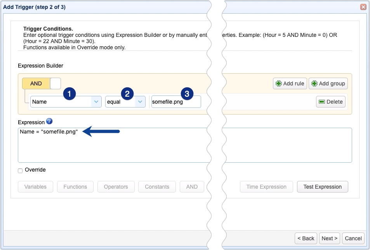Click the Operators button
The image size is (370, 250).
pos(116,187)
